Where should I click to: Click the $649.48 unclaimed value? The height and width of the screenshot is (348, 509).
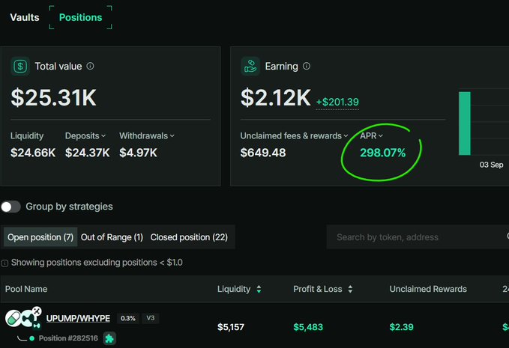point(263,153)
